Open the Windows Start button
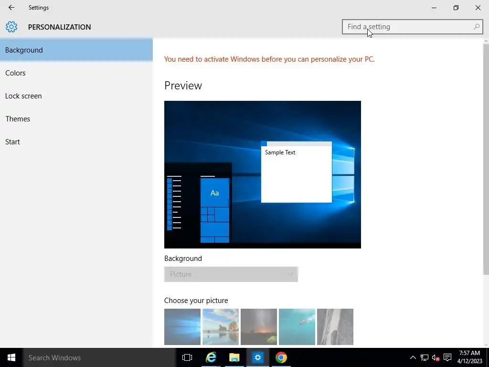 (x=11, y=357)
